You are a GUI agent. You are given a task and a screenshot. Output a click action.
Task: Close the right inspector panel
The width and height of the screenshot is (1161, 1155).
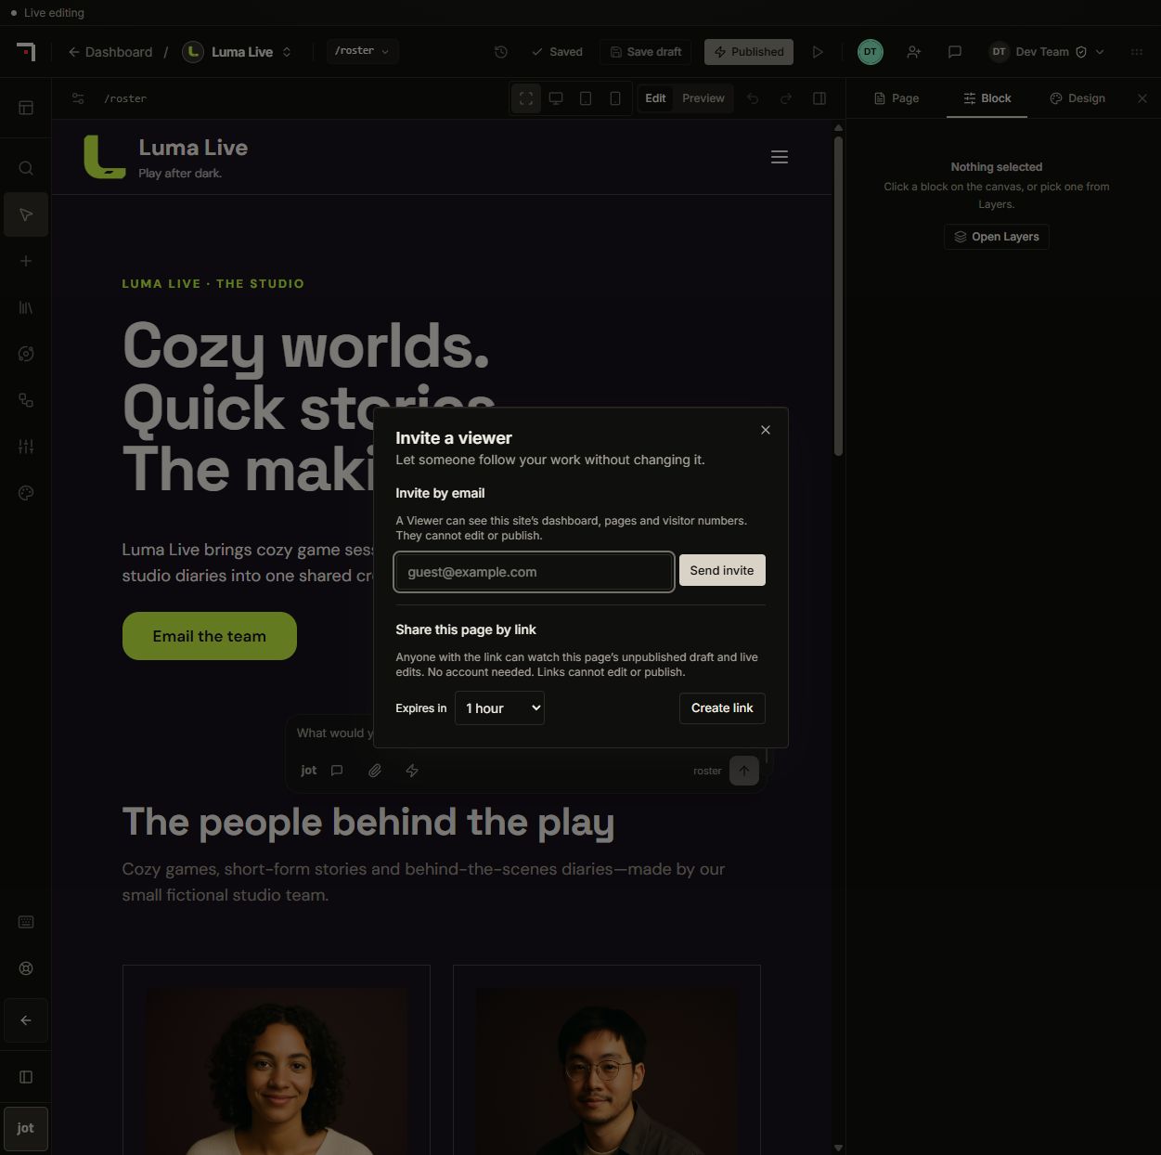[x=1142, y=98]
